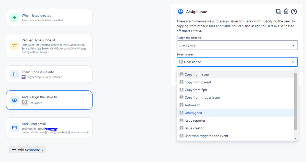
Task: Choose Copy from parent option
Action: click(x=235, y=82)
